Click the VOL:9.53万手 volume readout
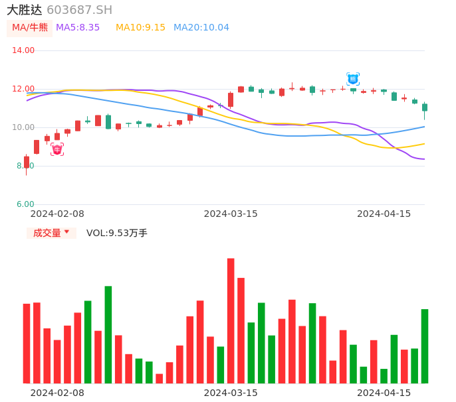The width and height of the screenshot is (456, 402). [x=117, y=233]
